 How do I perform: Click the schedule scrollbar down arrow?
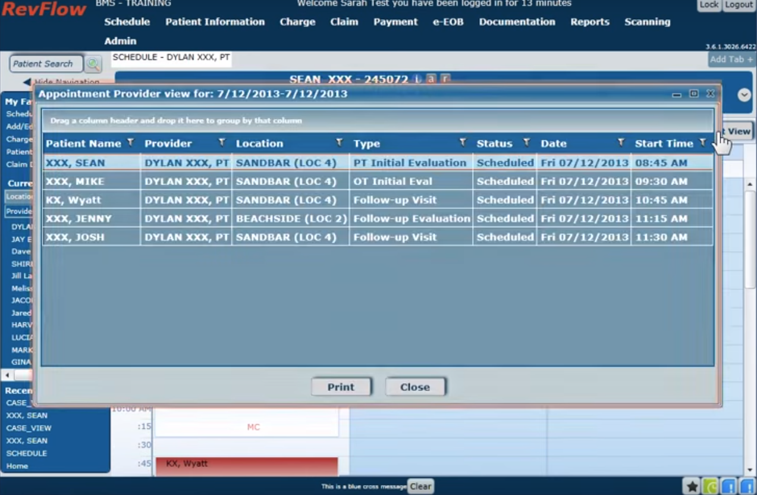(x=750, y=470)
